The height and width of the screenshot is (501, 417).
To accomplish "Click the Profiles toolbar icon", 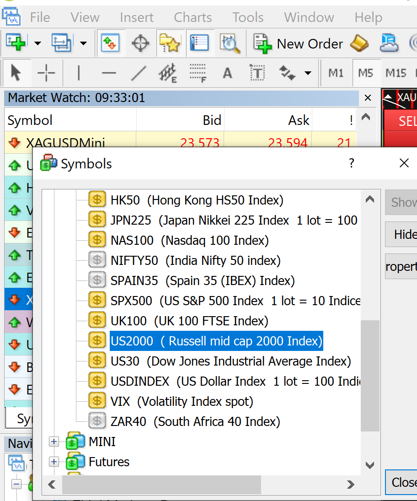I will click(61, 43).
